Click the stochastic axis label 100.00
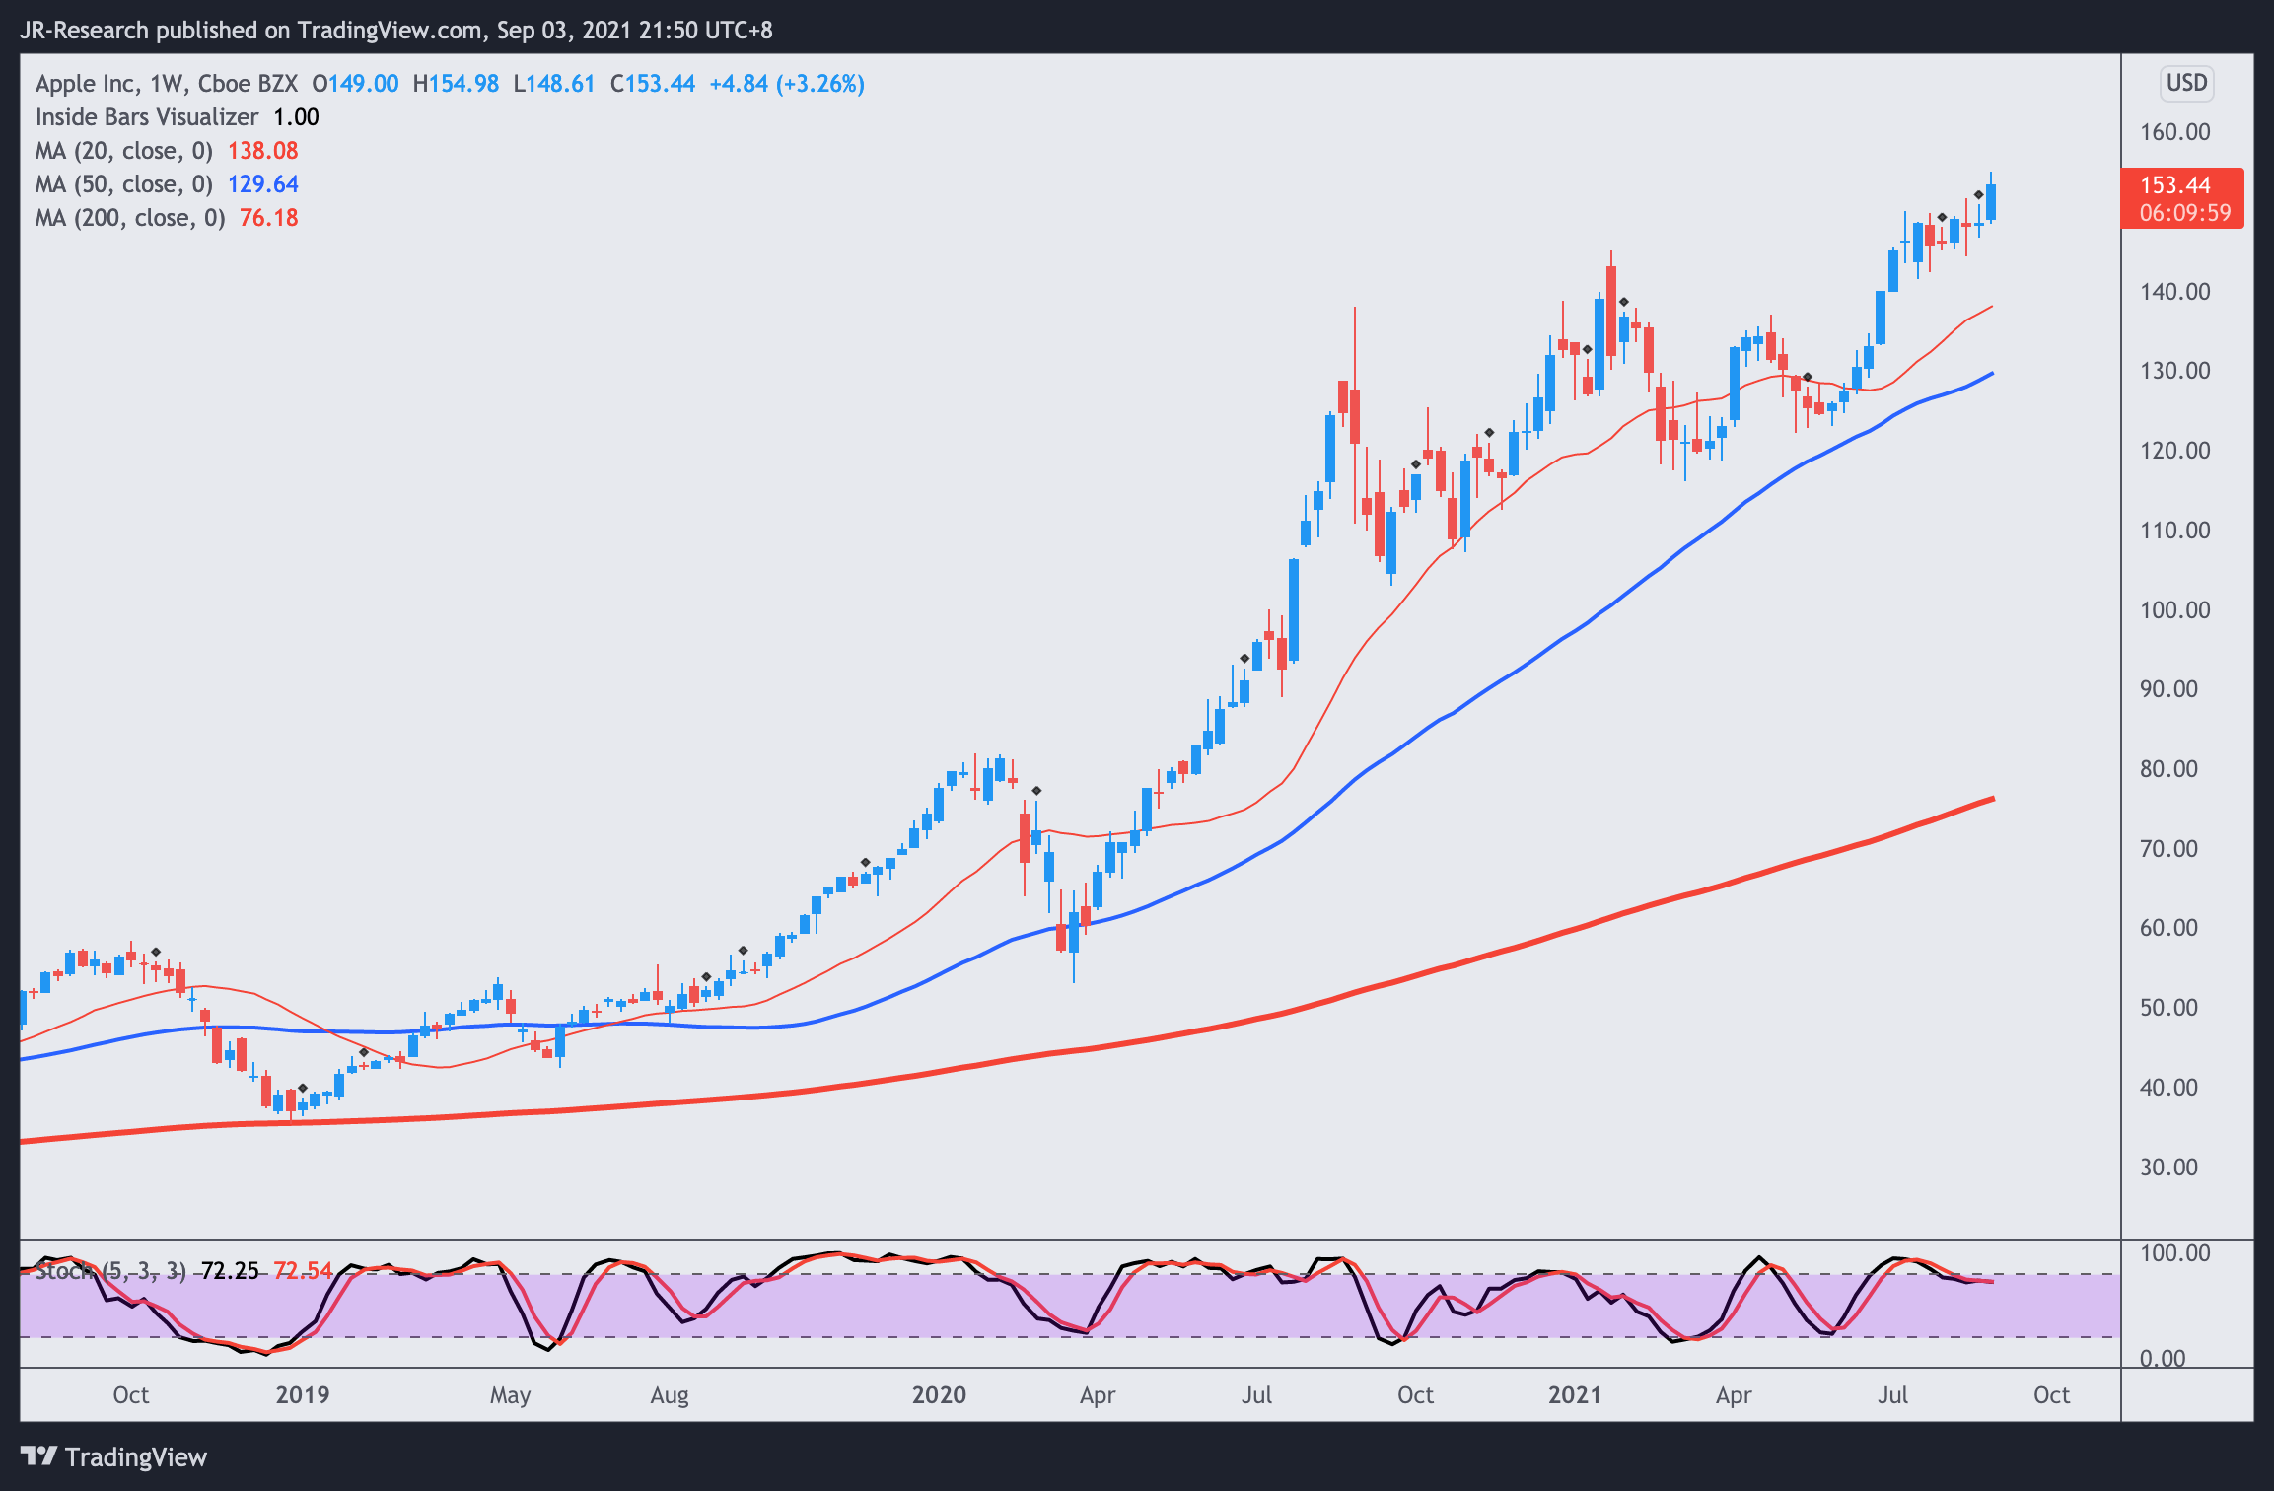The height and width of the screenshot is (1491, 2274). (x=2174, y=1253)
